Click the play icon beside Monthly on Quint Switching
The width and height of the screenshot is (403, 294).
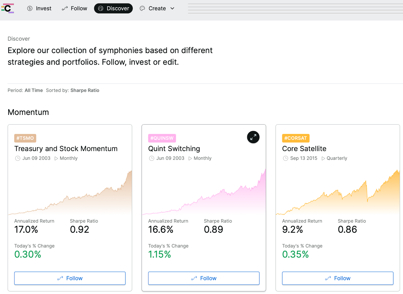point(190,158)
